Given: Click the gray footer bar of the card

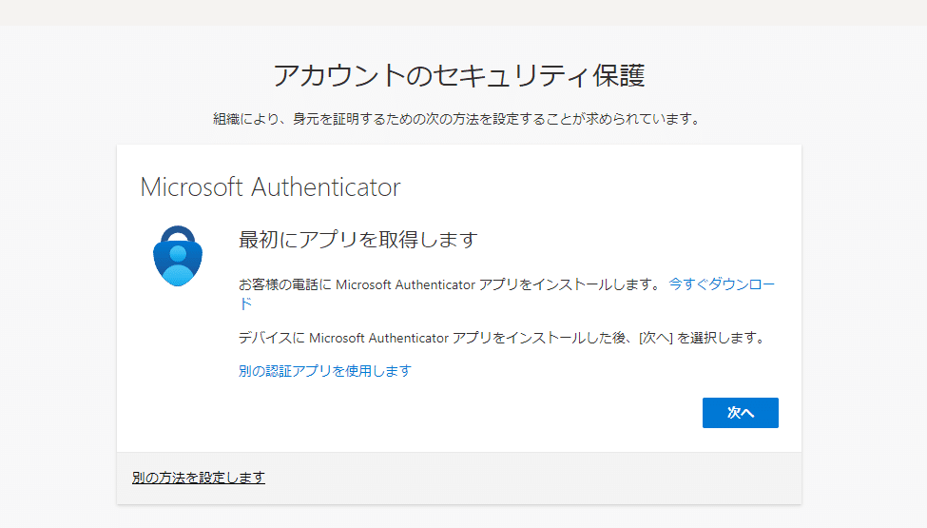Looking at the screenshot, I should coord(532,478).
